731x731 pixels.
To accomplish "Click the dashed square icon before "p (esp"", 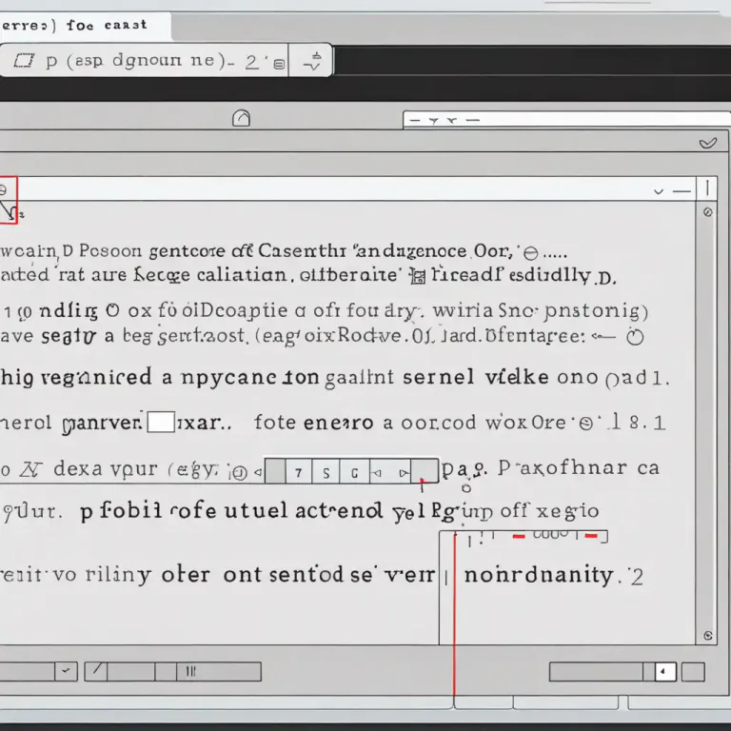I will [23, 61].
